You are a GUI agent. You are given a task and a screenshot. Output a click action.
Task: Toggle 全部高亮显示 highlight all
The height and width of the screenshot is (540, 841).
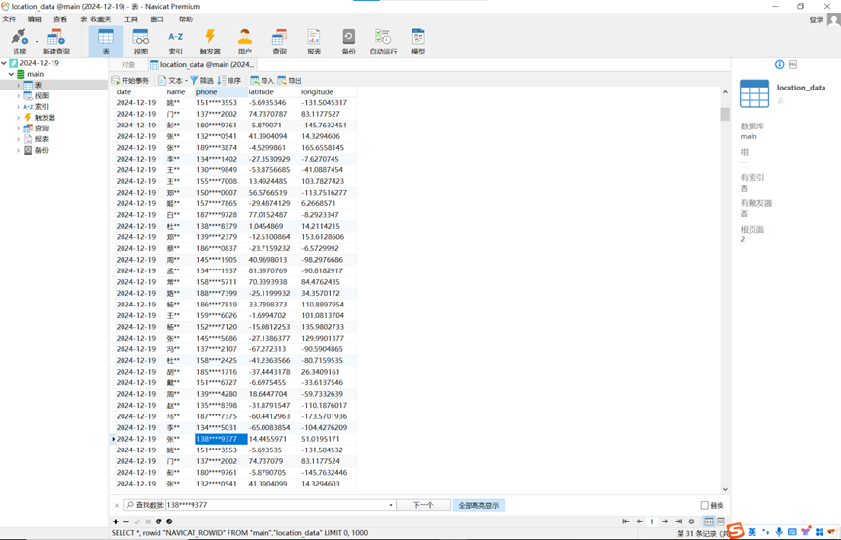point(478,505)
